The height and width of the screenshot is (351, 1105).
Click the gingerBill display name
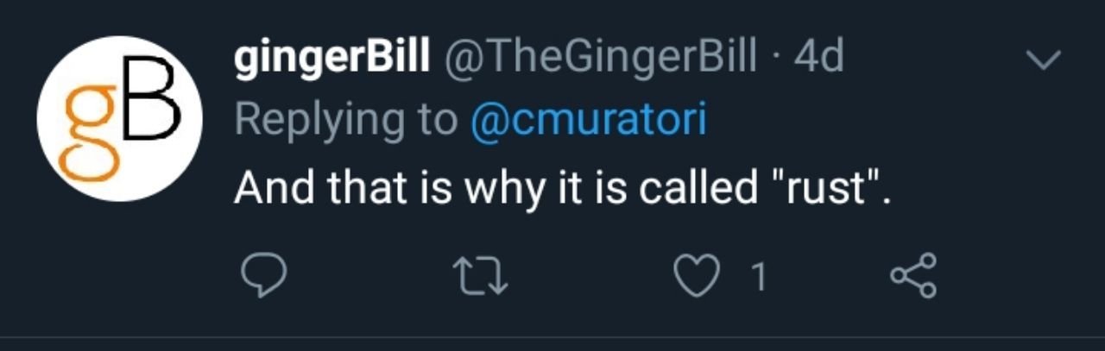coord(331,59)
